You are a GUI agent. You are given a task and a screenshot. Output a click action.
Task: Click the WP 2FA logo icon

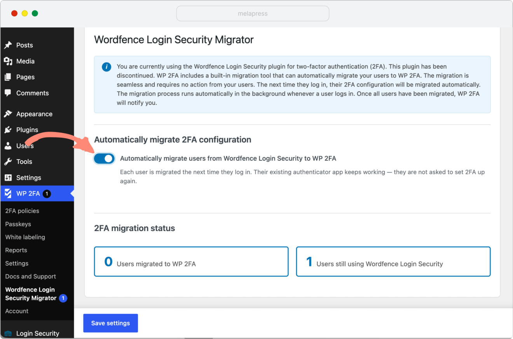point(8,193)
